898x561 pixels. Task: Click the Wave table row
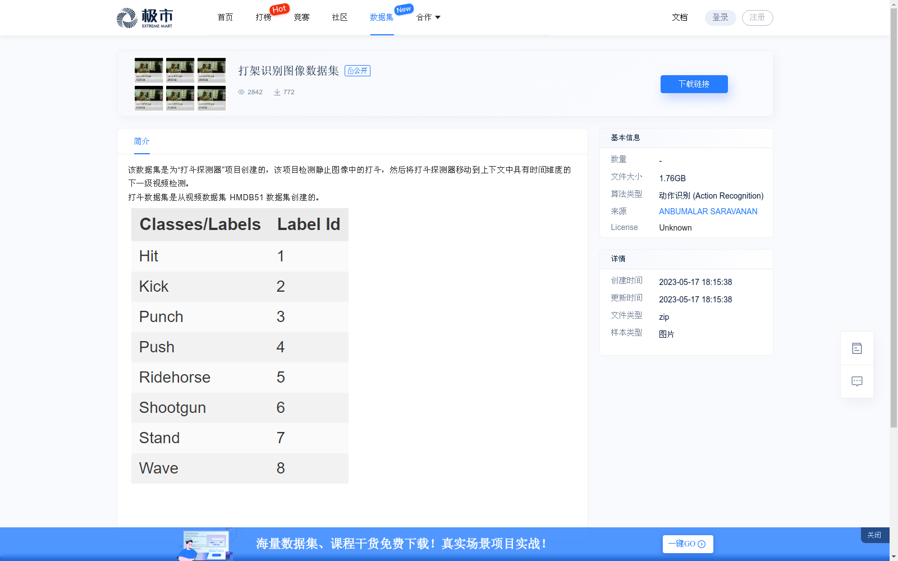coord(240,468)
